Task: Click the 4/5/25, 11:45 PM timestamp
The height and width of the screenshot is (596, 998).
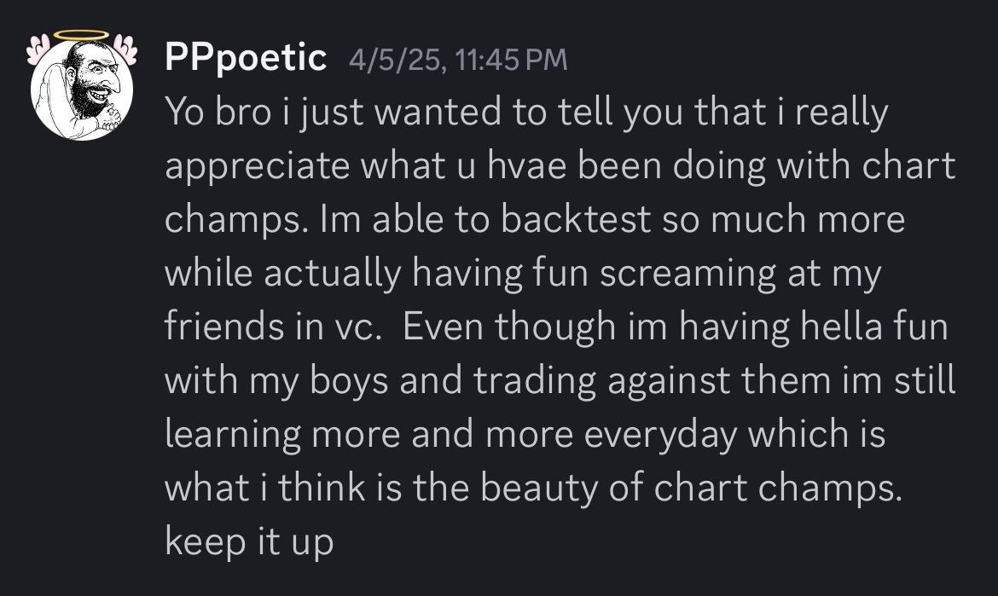Action: coord(457,60)
